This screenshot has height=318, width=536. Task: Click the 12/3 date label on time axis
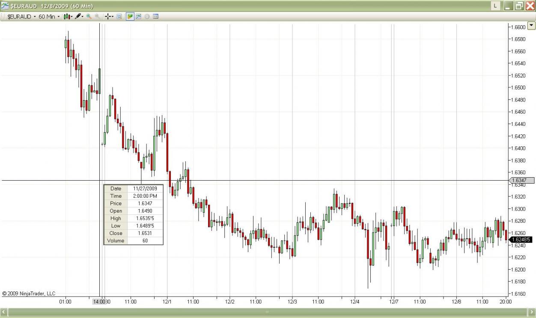(292, 302)
